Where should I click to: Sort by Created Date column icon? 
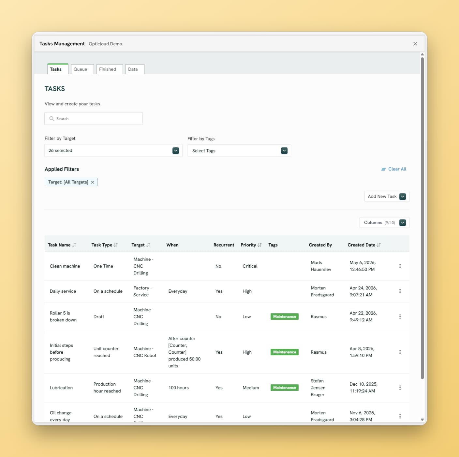click(x=379, y=245)
